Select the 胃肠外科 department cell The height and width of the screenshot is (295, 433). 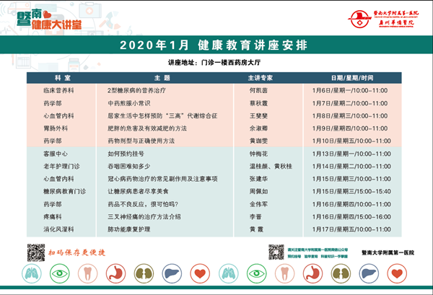tap(56, 128)
